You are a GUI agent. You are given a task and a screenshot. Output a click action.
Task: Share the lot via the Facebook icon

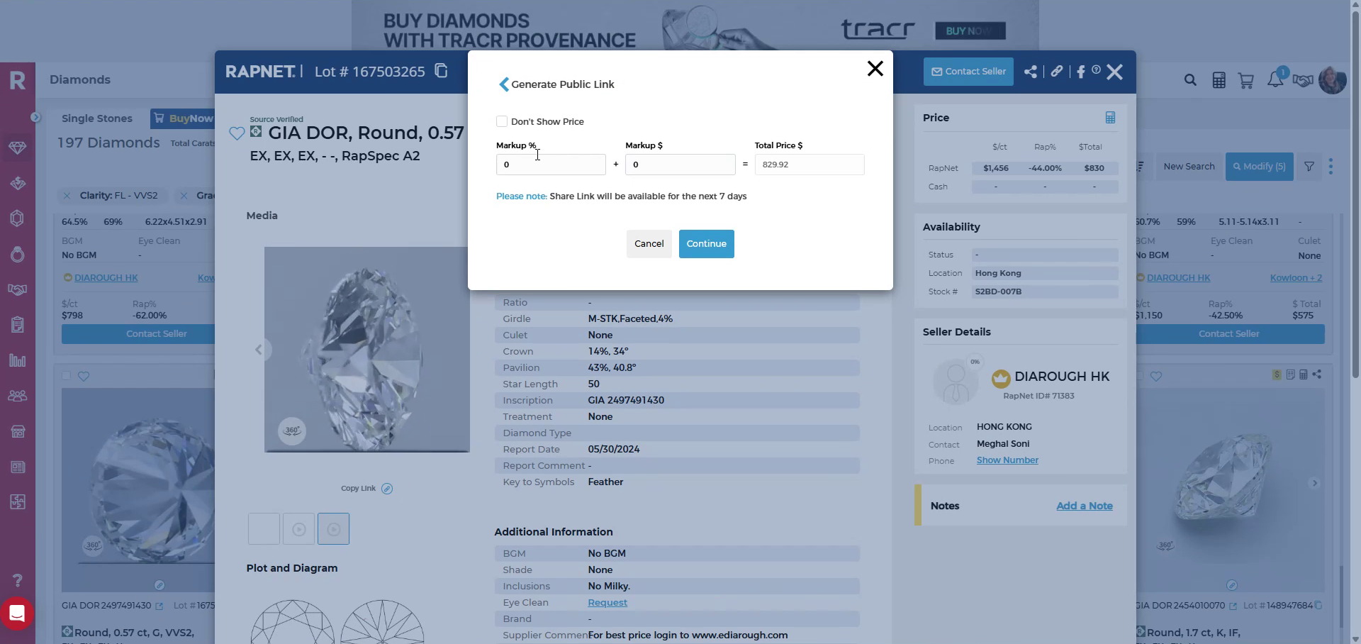pos(1082,72)
